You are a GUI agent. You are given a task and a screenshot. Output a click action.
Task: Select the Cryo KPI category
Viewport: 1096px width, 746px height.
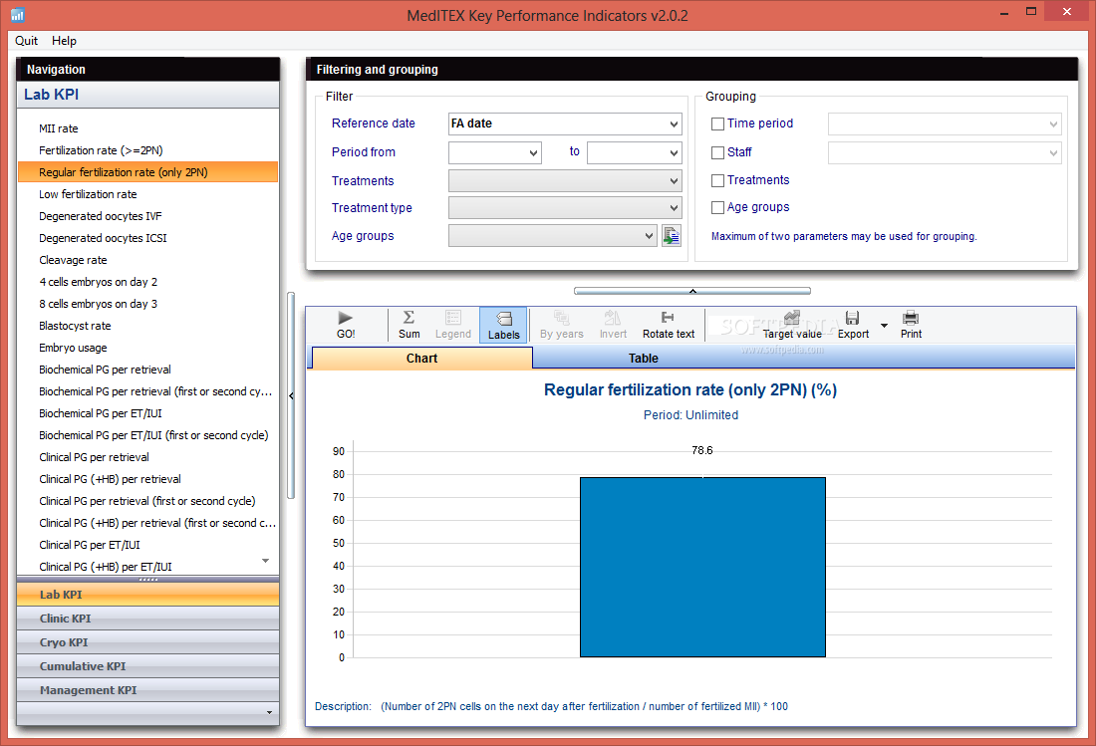click(x=147, y=642)
